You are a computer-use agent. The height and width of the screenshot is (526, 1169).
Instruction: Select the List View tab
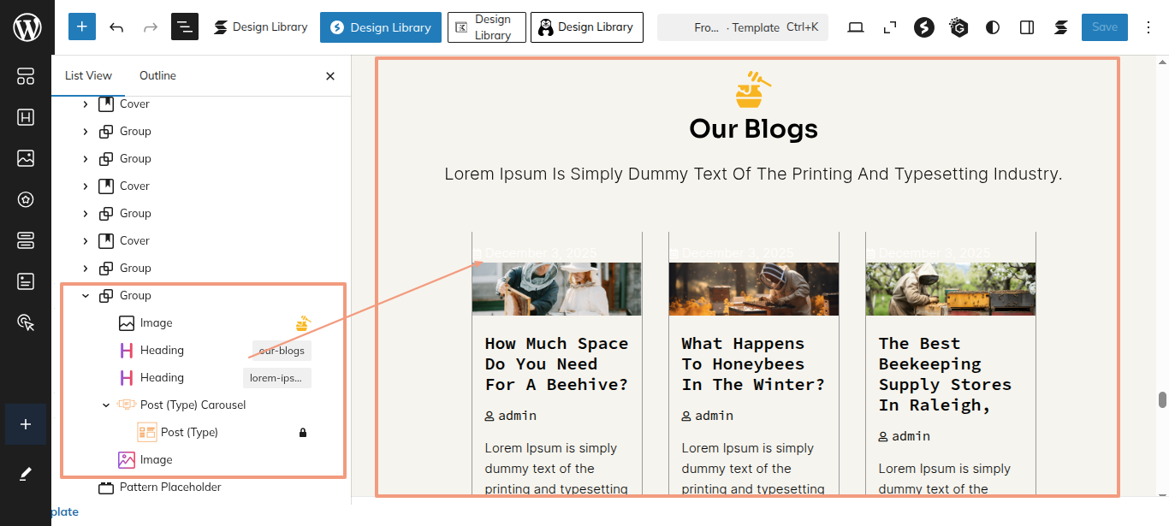[x=88, y=75]
